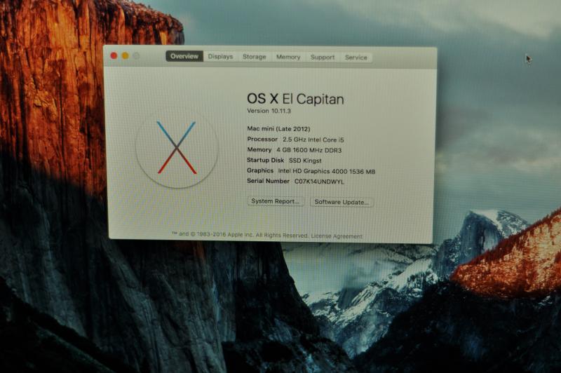Close the About This Mac window
This screenshot has width=561, height=373.
click(114, 55)
